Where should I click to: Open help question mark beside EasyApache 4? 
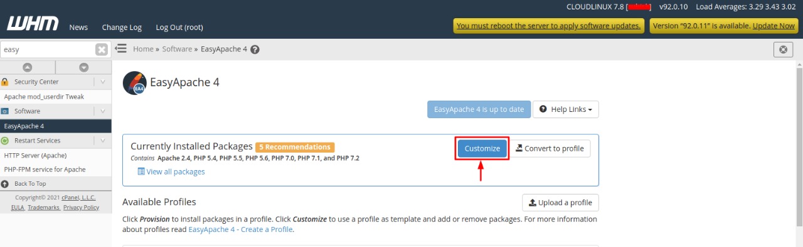click(x=255, y=49)
